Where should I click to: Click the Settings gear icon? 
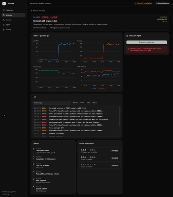coord(3,30)
